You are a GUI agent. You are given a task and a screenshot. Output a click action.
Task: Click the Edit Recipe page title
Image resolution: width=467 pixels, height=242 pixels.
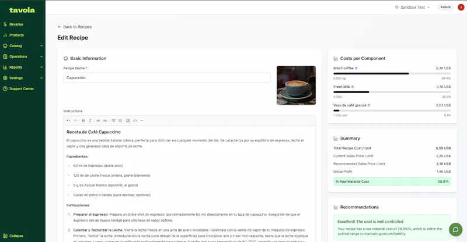click(72, 38)
